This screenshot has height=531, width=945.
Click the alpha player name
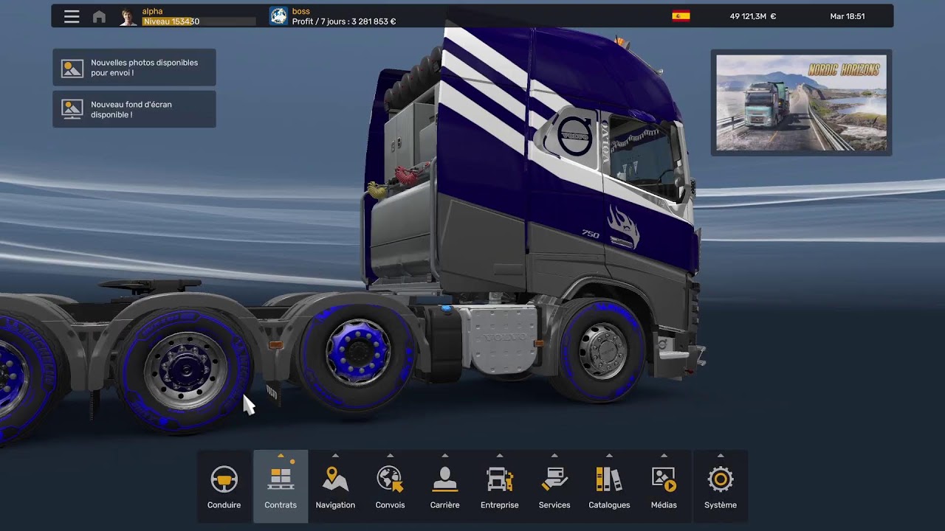[x=152, y=11]
